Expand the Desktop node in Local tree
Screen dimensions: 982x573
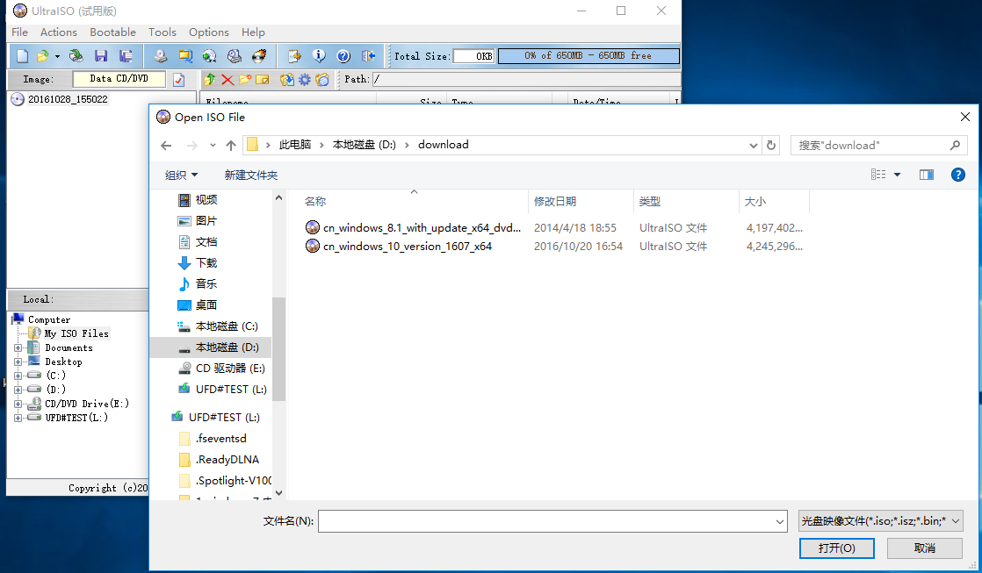[18, 362]
